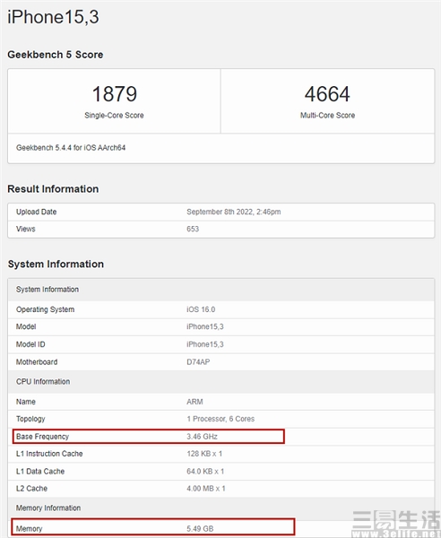This screenshot has height=538, width=441.
Task: Click the Topology label
Action: click(30, 419)
